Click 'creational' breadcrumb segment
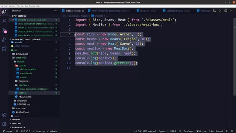Image resolution: width=236 pixels, height=133 pixels. pos(73,16)
